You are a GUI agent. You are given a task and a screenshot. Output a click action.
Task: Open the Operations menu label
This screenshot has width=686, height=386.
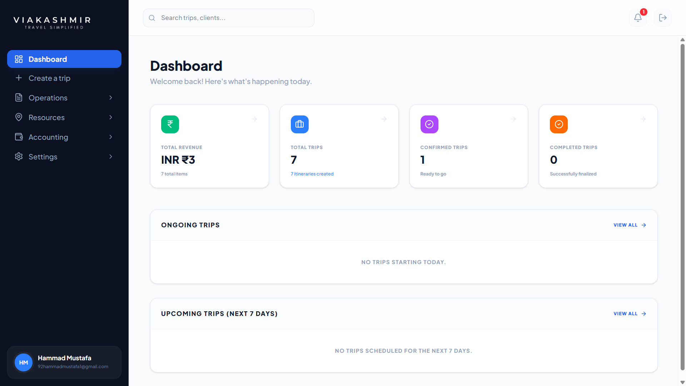point(48,98)
